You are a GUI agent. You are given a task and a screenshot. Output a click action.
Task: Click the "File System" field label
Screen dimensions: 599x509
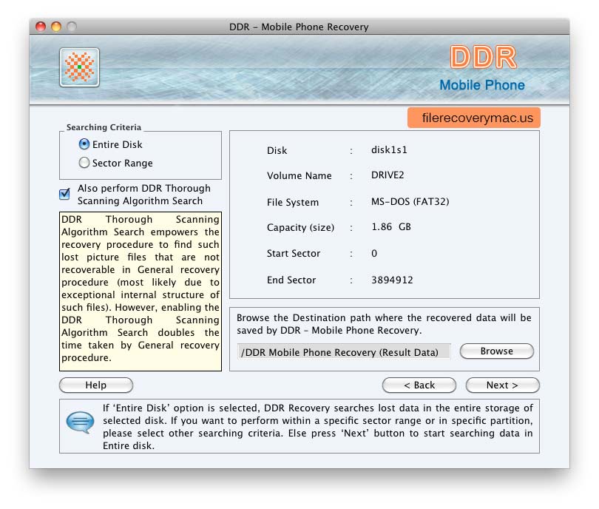[x=293, y=202]
